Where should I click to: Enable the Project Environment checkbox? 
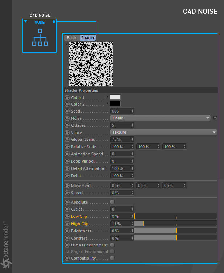[112, 252]
